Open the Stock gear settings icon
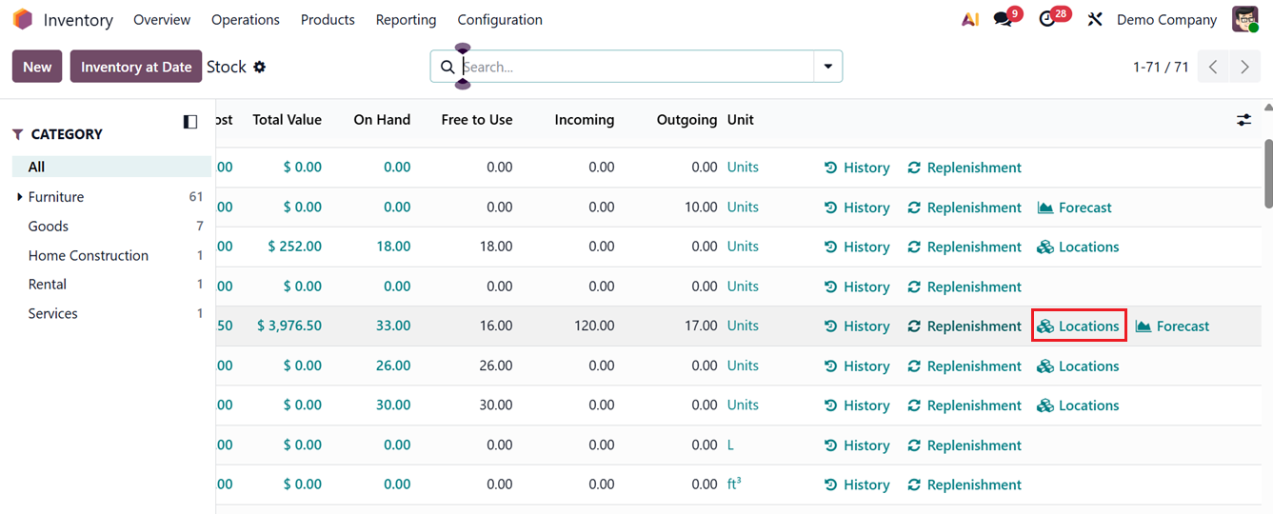 point(260,67)
